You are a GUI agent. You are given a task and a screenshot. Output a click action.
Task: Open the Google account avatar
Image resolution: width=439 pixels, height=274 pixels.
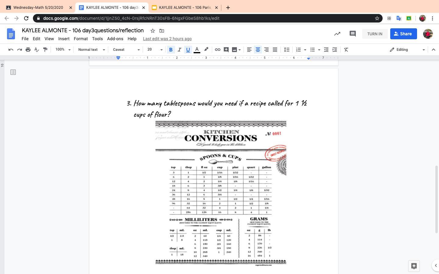[428, 34]
